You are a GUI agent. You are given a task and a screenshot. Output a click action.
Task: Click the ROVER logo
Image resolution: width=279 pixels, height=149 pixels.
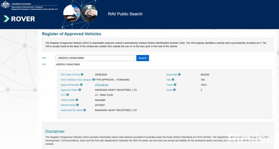pyautogui.click(x=19, y=19)
